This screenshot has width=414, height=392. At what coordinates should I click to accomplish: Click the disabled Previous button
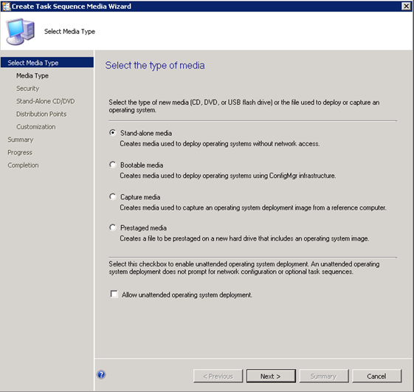[x=218, y=376]
